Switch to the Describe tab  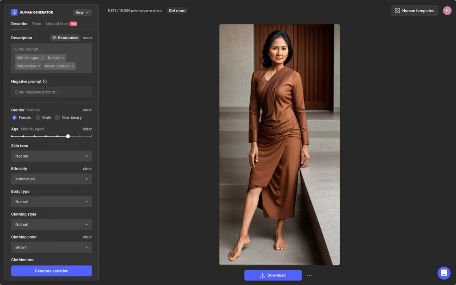pyautogui.click(x=19, y=24)
